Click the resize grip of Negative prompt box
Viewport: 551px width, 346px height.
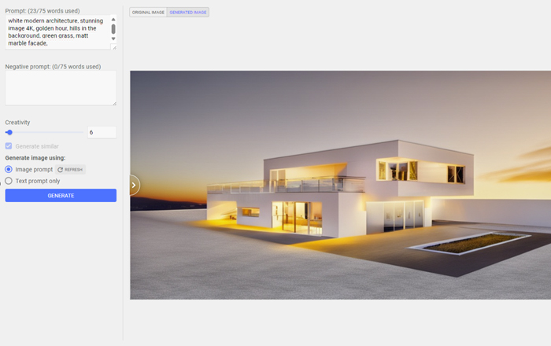[113, 102]
